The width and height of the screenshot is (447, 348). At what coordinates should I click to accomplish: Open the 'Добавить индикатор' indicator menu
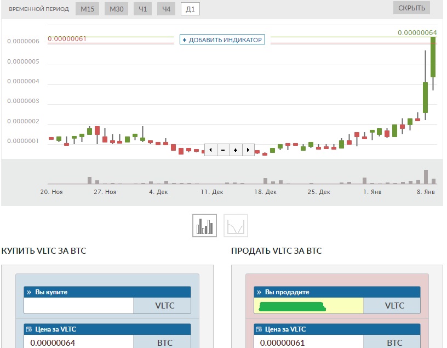[x=222, y=40]
